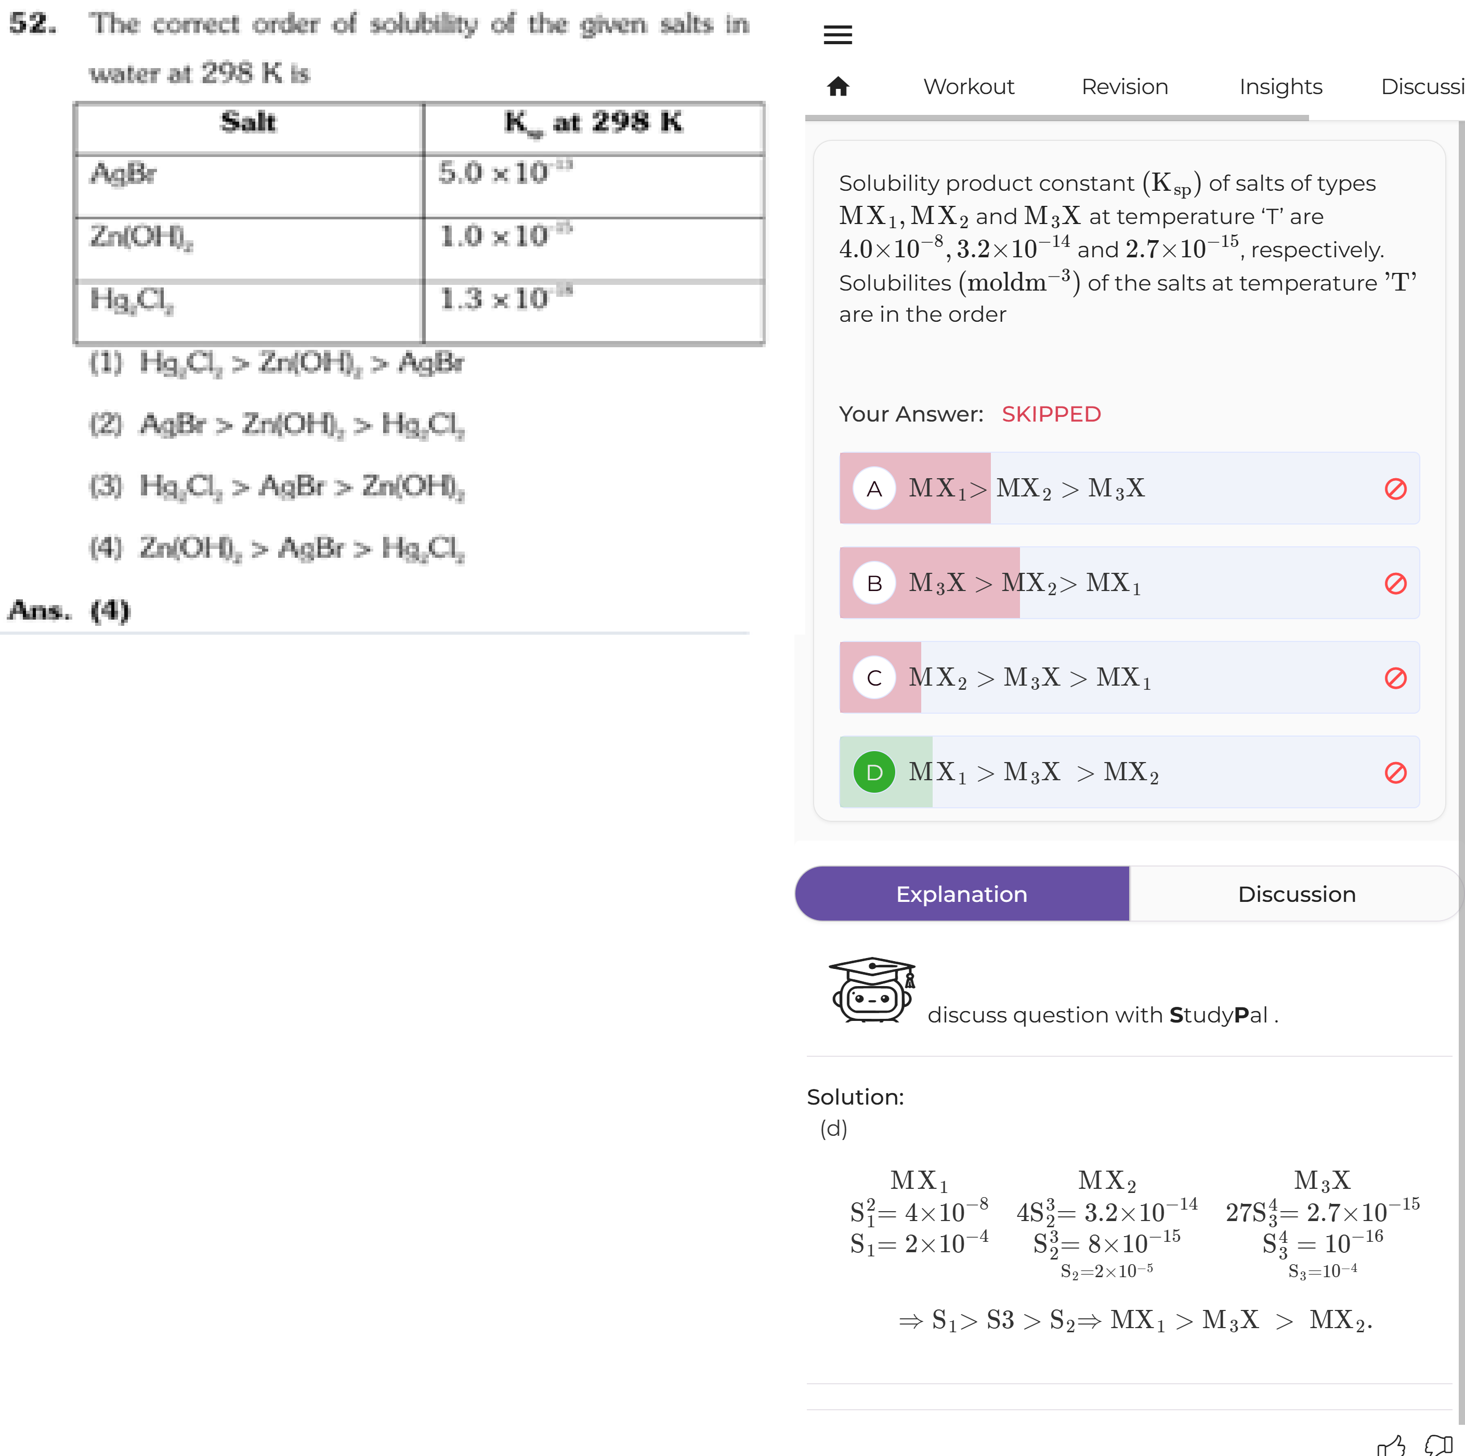The height and width of the screenshot is (1456, 1465).
Task: Open discuss question with StudyPal link
Action: (1103, 1015)
